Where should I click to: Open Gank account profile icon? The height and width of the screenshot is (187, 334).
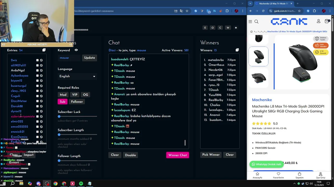319,21
